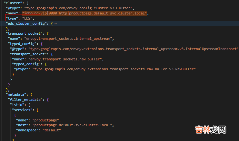Click the InternalUpstreamTransport type URL string
239x141 pixels.
(x=133, y=48)
